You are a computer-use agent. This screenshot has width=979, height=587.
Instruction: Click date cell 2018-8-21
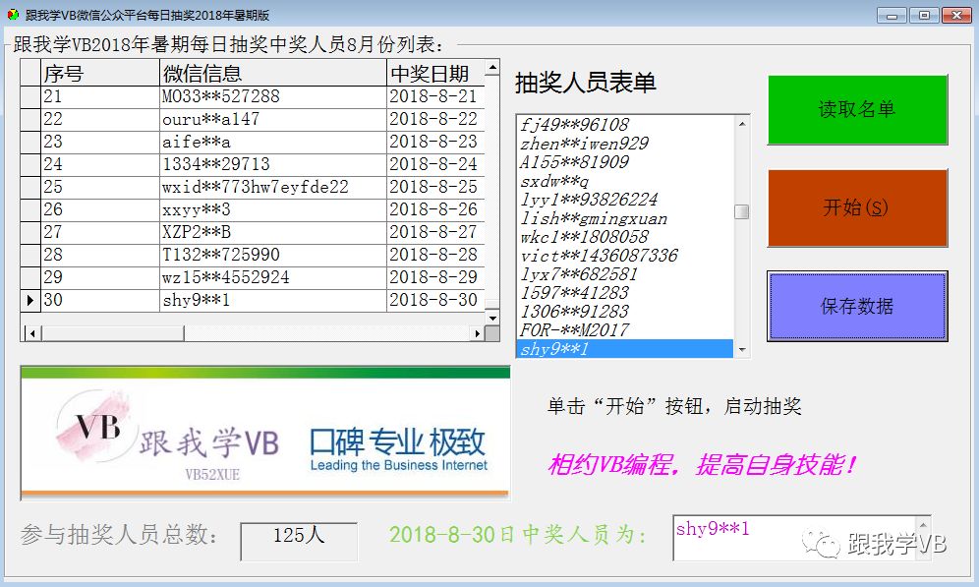[435, 96]
